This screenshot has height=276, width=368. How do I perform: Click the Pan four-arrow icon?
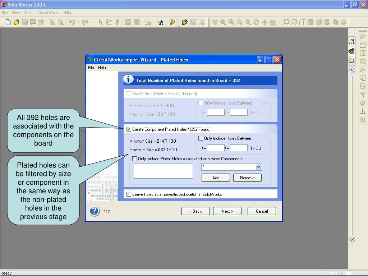click(x=264, y=22)
